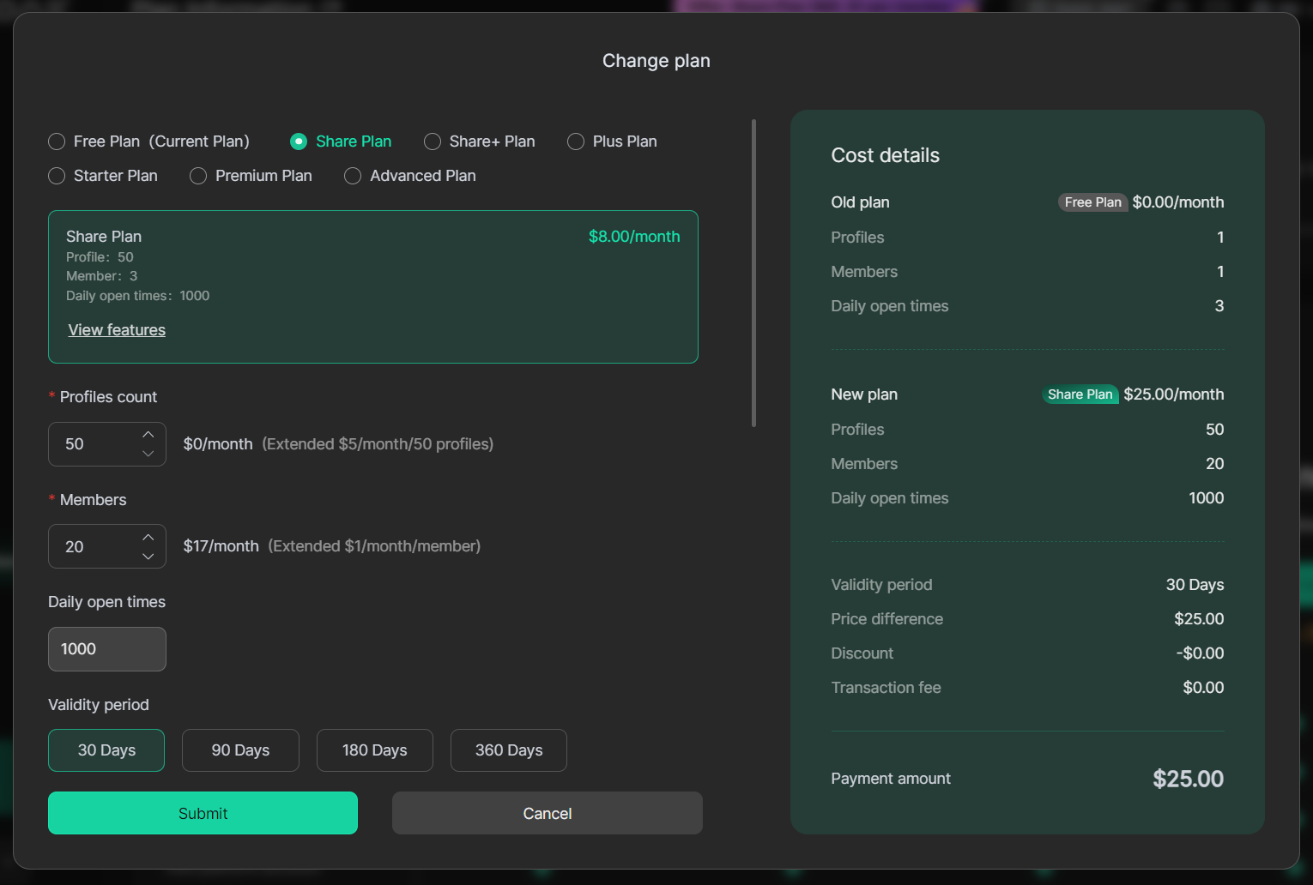Viewport: 1313px width, 885px height.
Task: Click the Daily open times input field
Action: pos(106,649)
